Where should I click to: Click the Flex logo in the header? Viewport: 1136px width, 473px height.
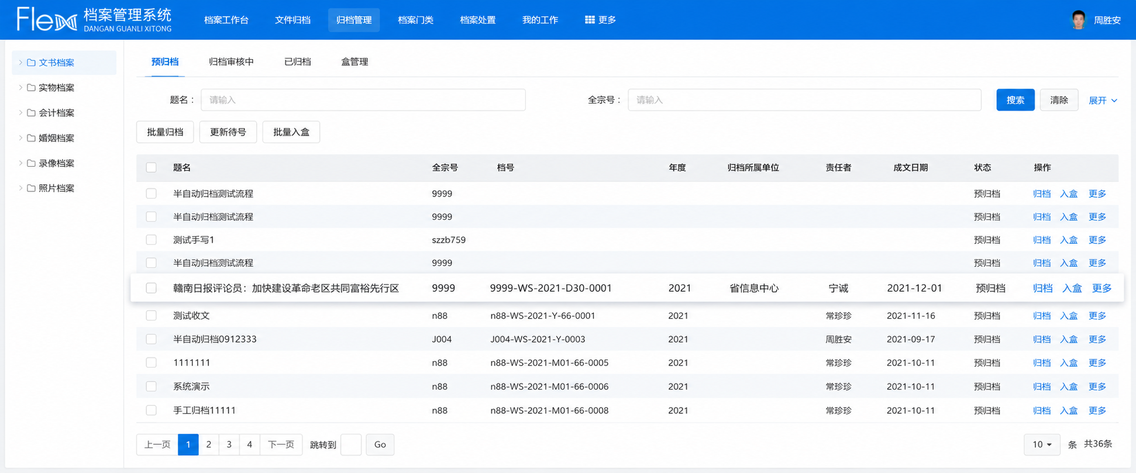point(47,19)
